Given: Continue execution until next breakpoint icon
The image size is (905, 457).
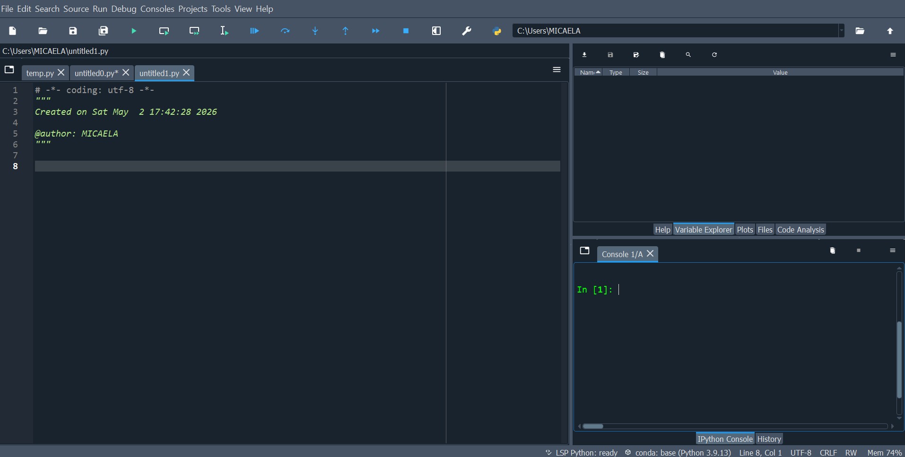Looking at the screenshot, I should pyautogui.click(x=376, y=31).
